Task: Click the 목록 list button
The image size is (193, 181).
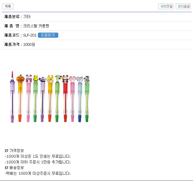Action: (8, 6)
